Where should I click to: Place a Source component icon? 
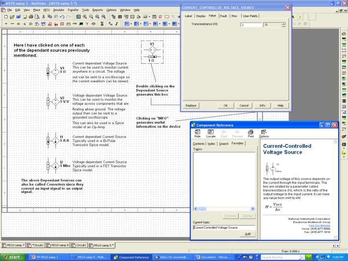pos(6,24)
